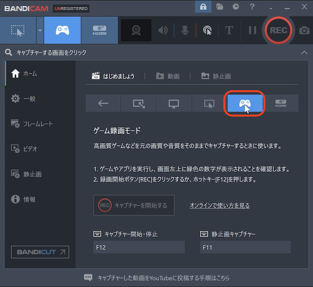
Task: Click keyboard icon beside キャプチャー開始・停止
Action: point(97,234)
